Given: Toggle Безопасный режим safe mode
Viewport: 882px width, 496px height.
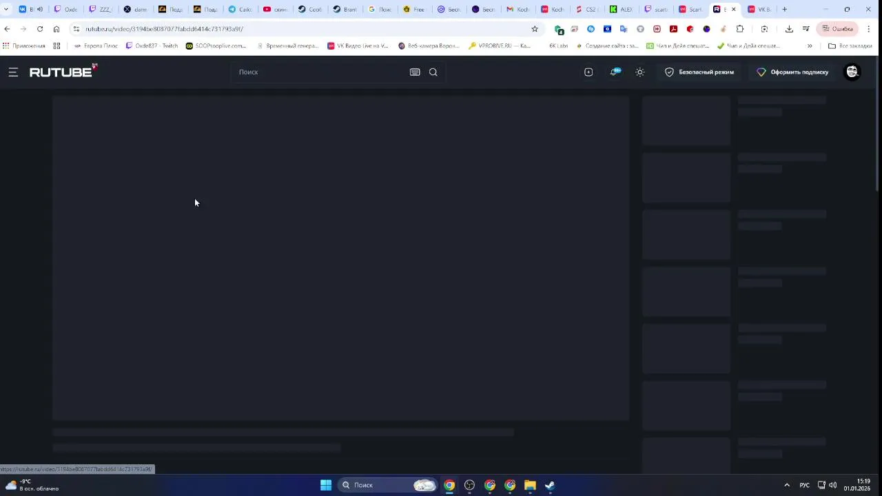Looking at the screenshot, I should click(699, 72).
